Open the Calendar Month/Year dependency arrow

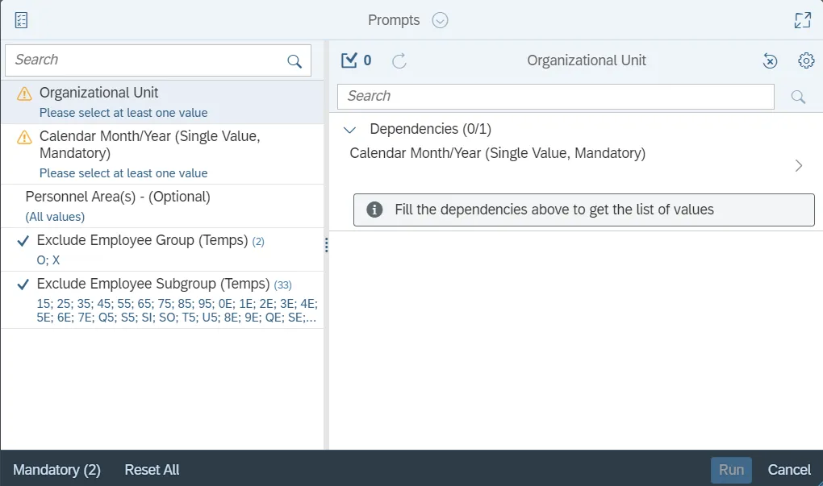point(799,166)
